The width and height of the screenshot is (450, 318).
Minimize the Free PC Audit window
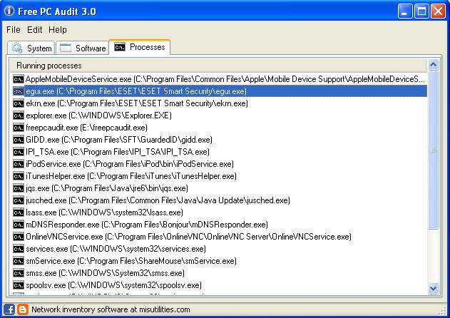pos(404,11)
